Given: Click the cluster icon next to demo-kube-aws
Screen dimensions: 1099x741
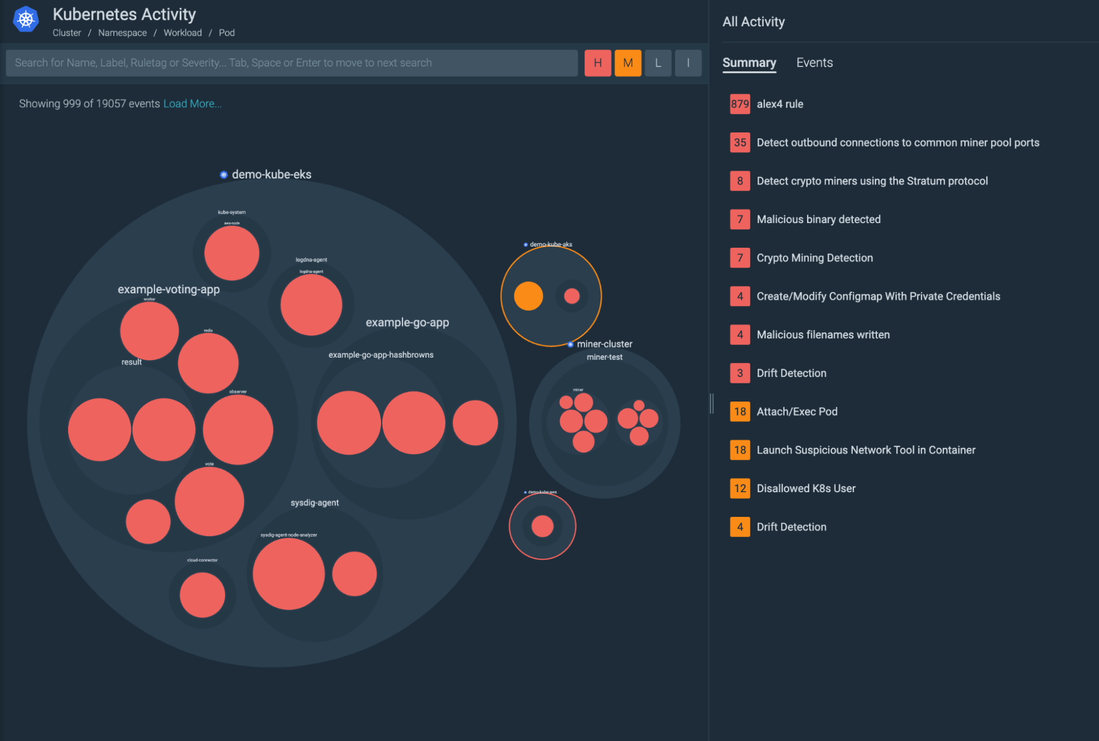Looking at the screenshot, I should (x=524, y=492).
